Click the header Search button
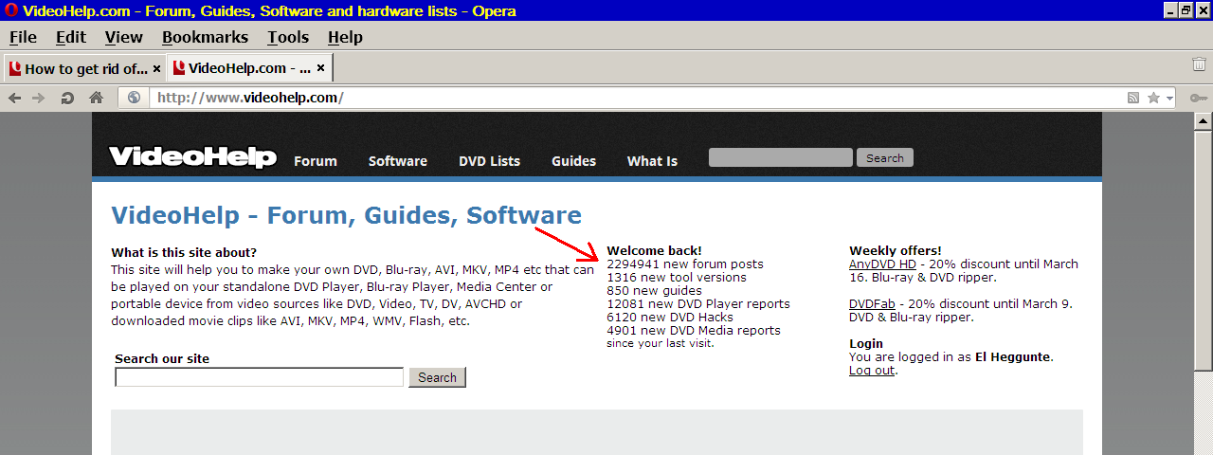Screen dimensions: 1213x455 coord(885,157)
